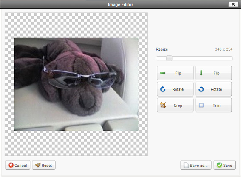Click the Crop button label
The width and height of the screenshot is (241, 177).
178,106
